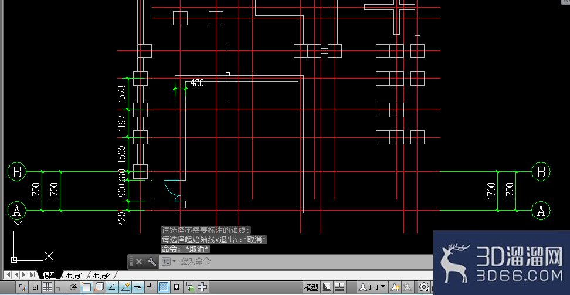Toggle Selection Cycling in status bar
Screen dimensions: 570x295
click(190, 287)
